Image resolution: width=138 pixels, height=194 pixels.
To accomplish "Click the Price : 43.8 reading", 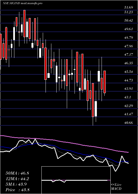I will [17, 190].
